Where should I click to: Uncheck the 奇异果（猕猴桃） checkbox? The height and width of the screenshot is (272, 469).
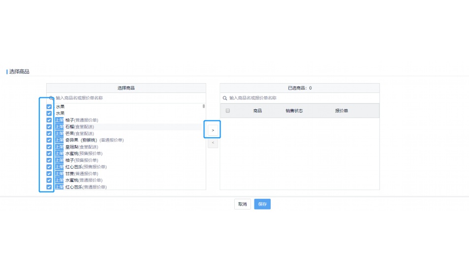49,140
